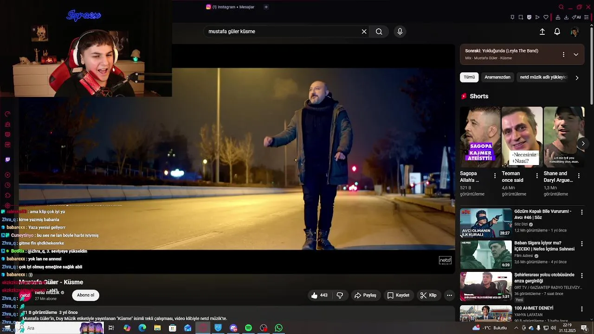This screenshot has width=594, height=334.
Task: Open menu for 100 AHMET DENEYİ video
Action: pos(581,309)
